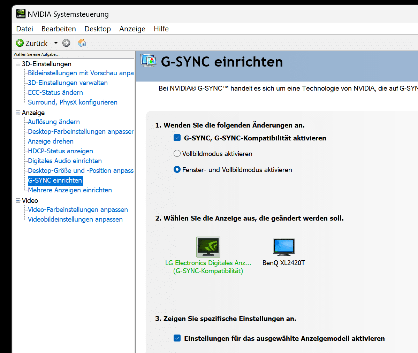Toggle Einstellungen für das ausgewählte Anzeigemodell checkbox
Image resolution: width=418 pixels, height=353 pixels.
coord(177,338)
